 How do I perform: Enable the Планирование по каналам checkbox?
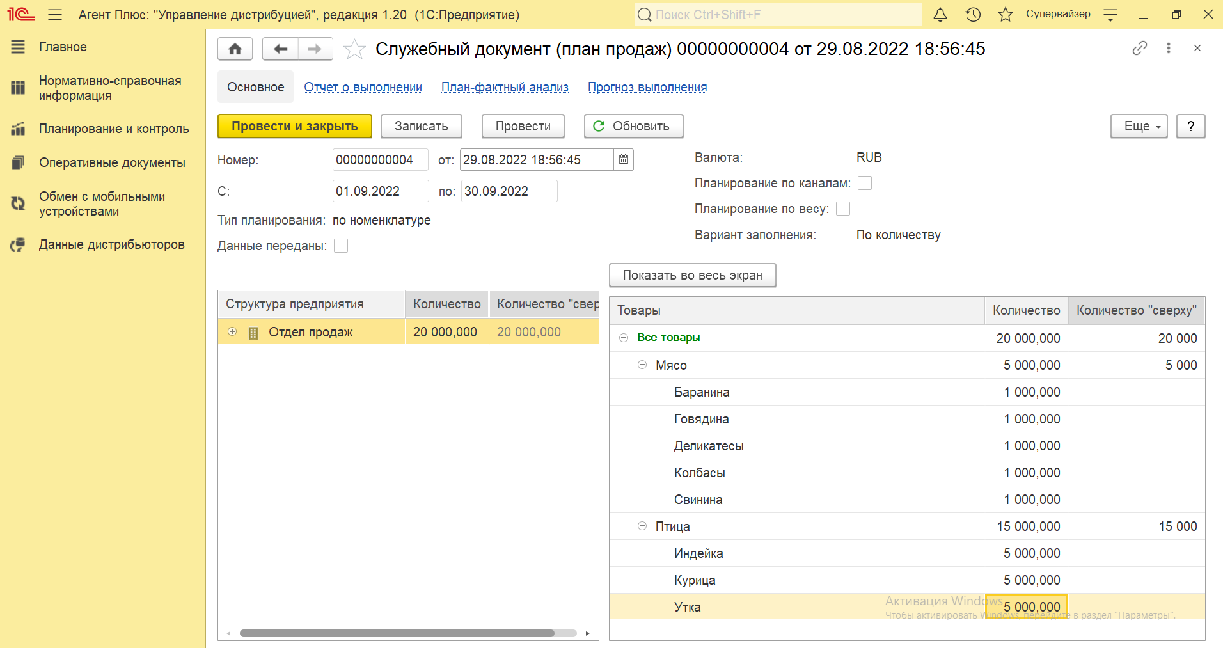coord(864,184)
